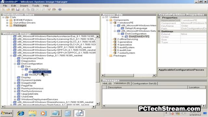Image resolution: width=208 pixels, height=117 pixels.
Task: Click the Location column header in Messages
Action: [197, 87]
